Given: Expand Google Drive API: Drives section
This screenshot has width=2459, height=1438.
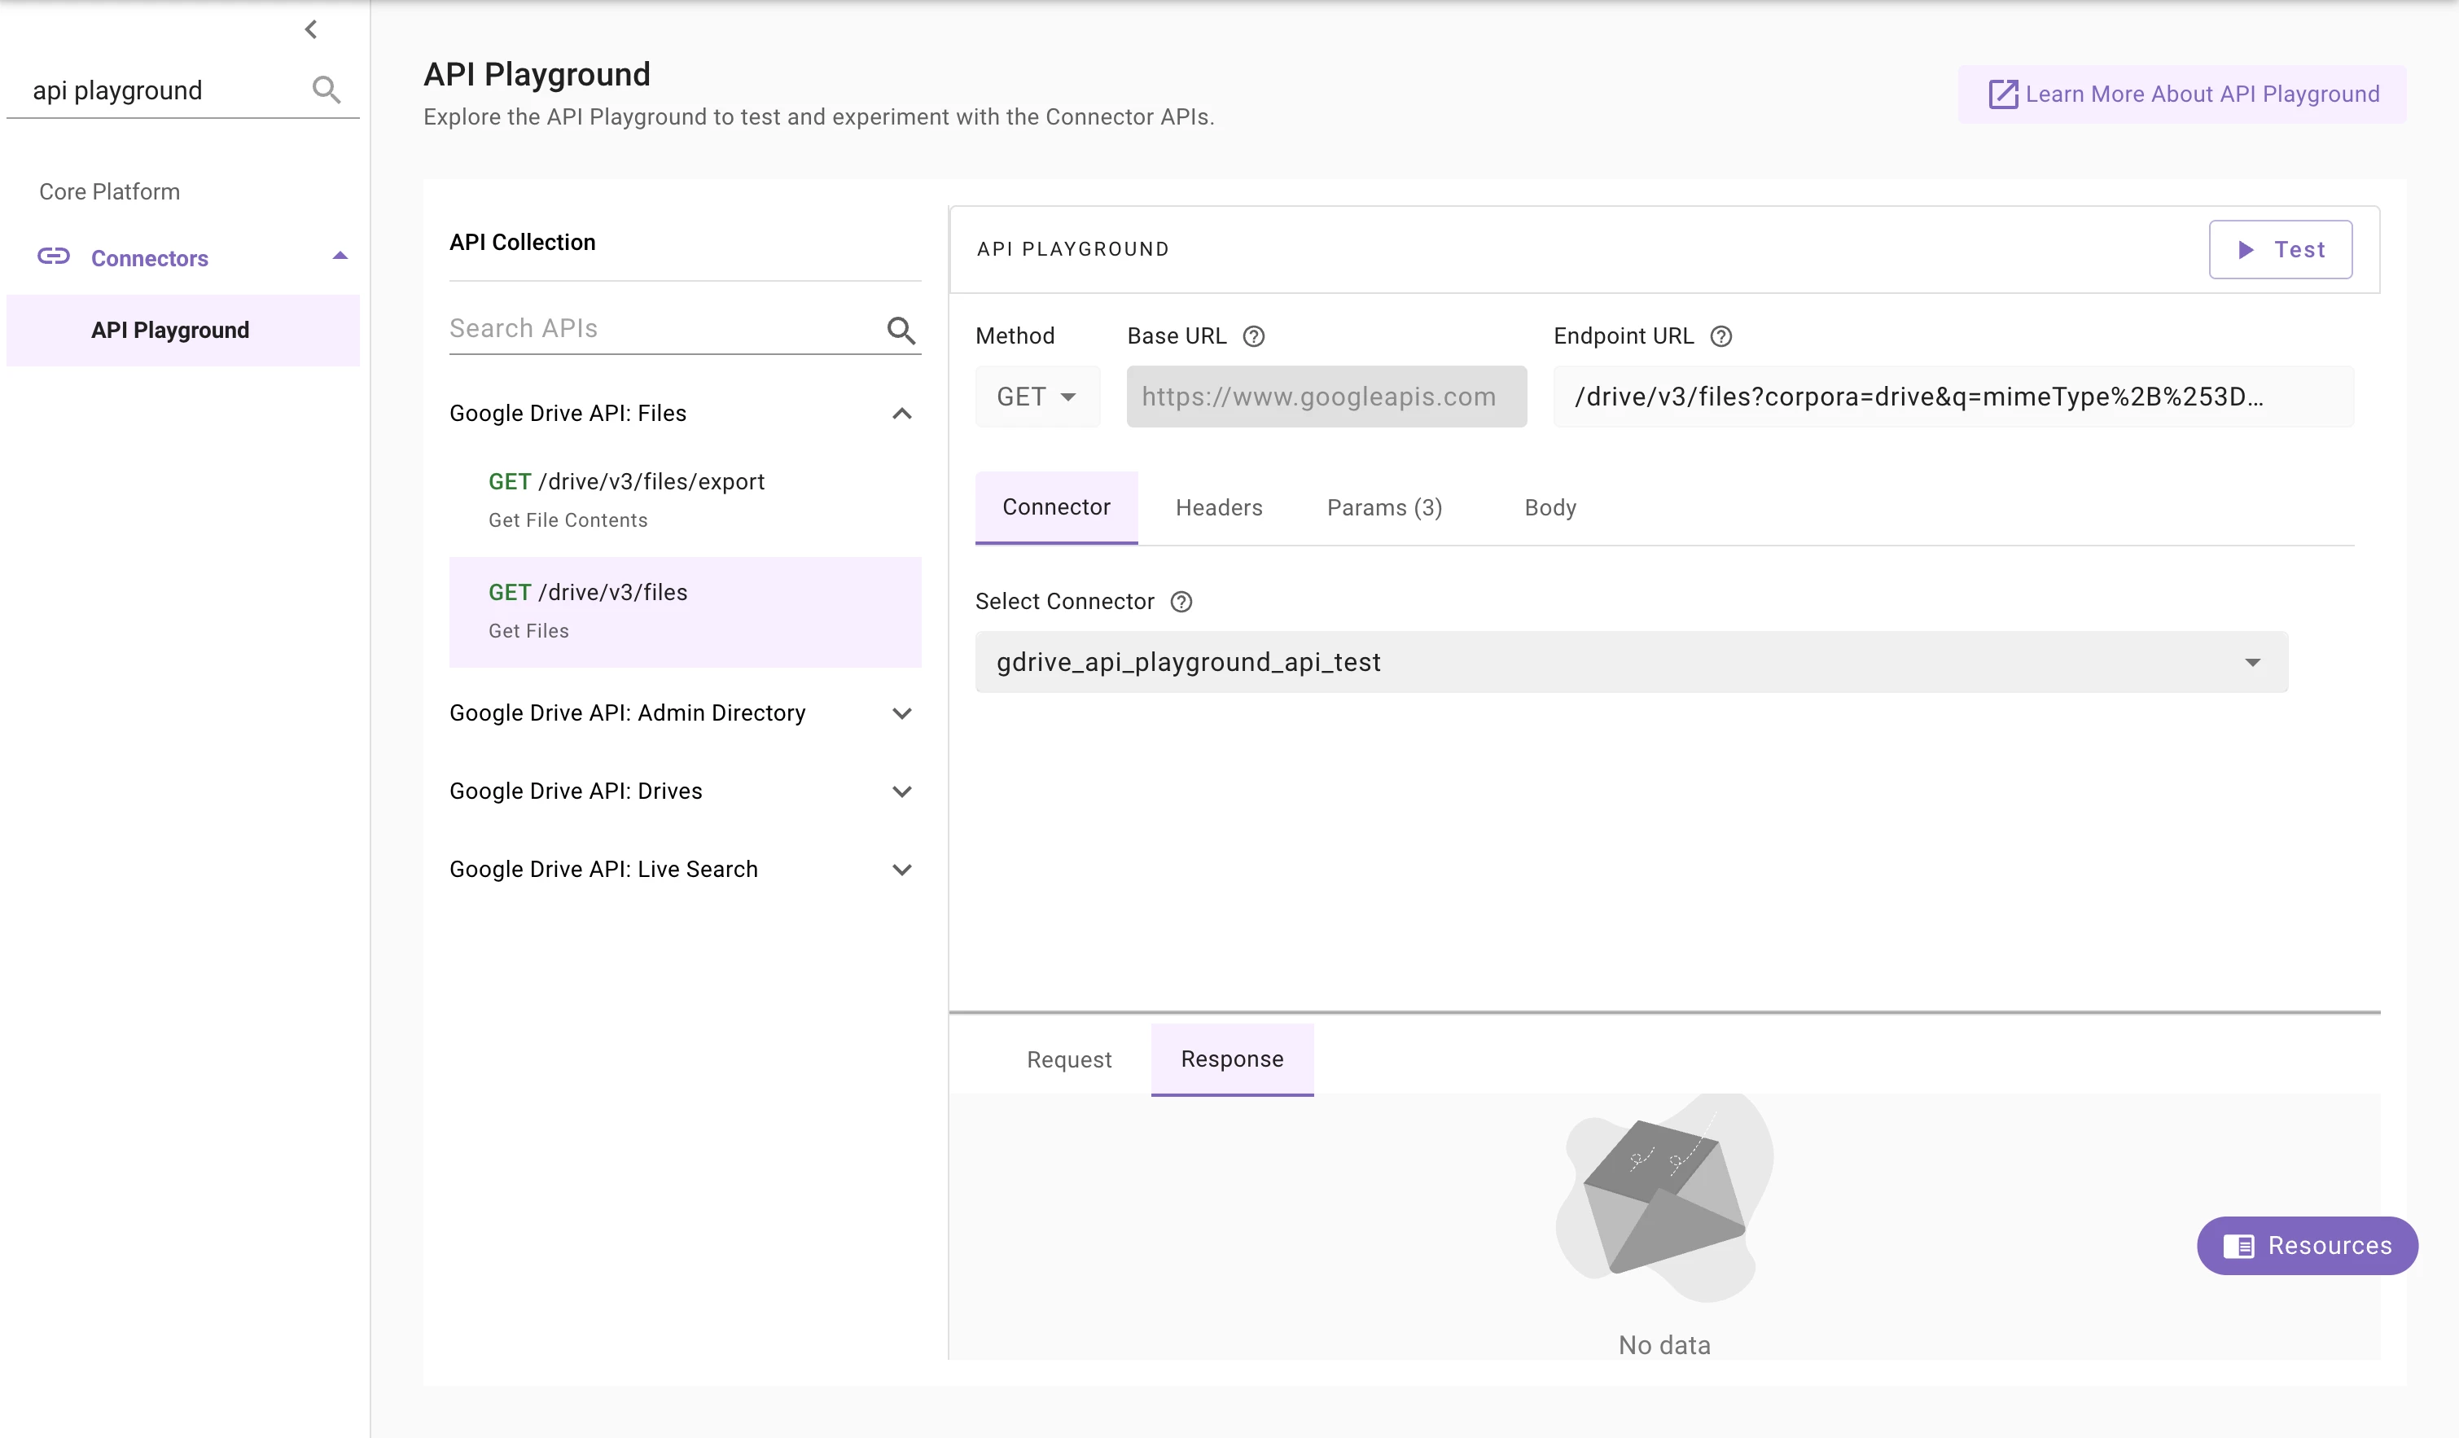Looking at the screenshot, I should [x=901, y=791].
